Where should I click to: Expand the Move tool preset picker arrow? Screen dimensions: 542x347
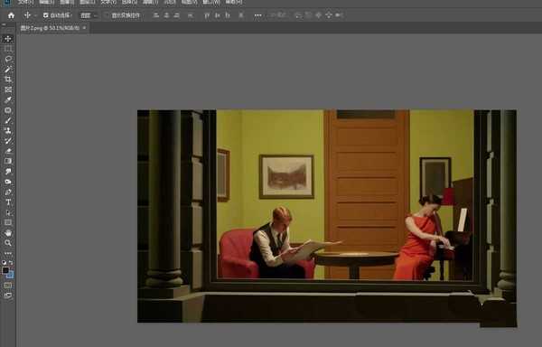pyautogui.click(x=35, y=15)
